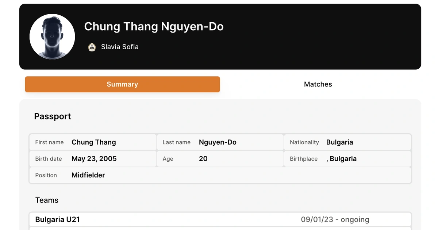Click the Slavia Sofia club crest icon
Screen dimensions: 438x230
[92, 47]
